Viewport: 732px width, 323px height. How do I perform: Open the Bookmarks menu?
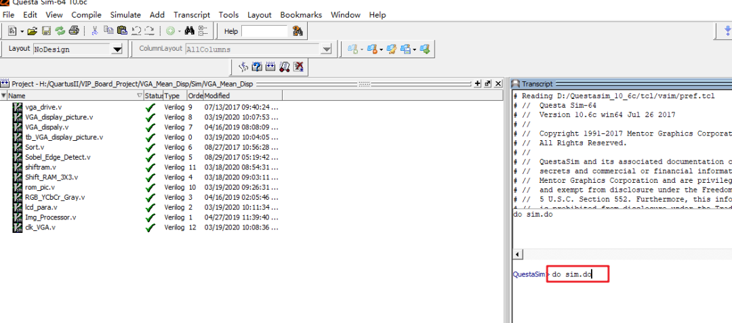click(x=301, y=14)
